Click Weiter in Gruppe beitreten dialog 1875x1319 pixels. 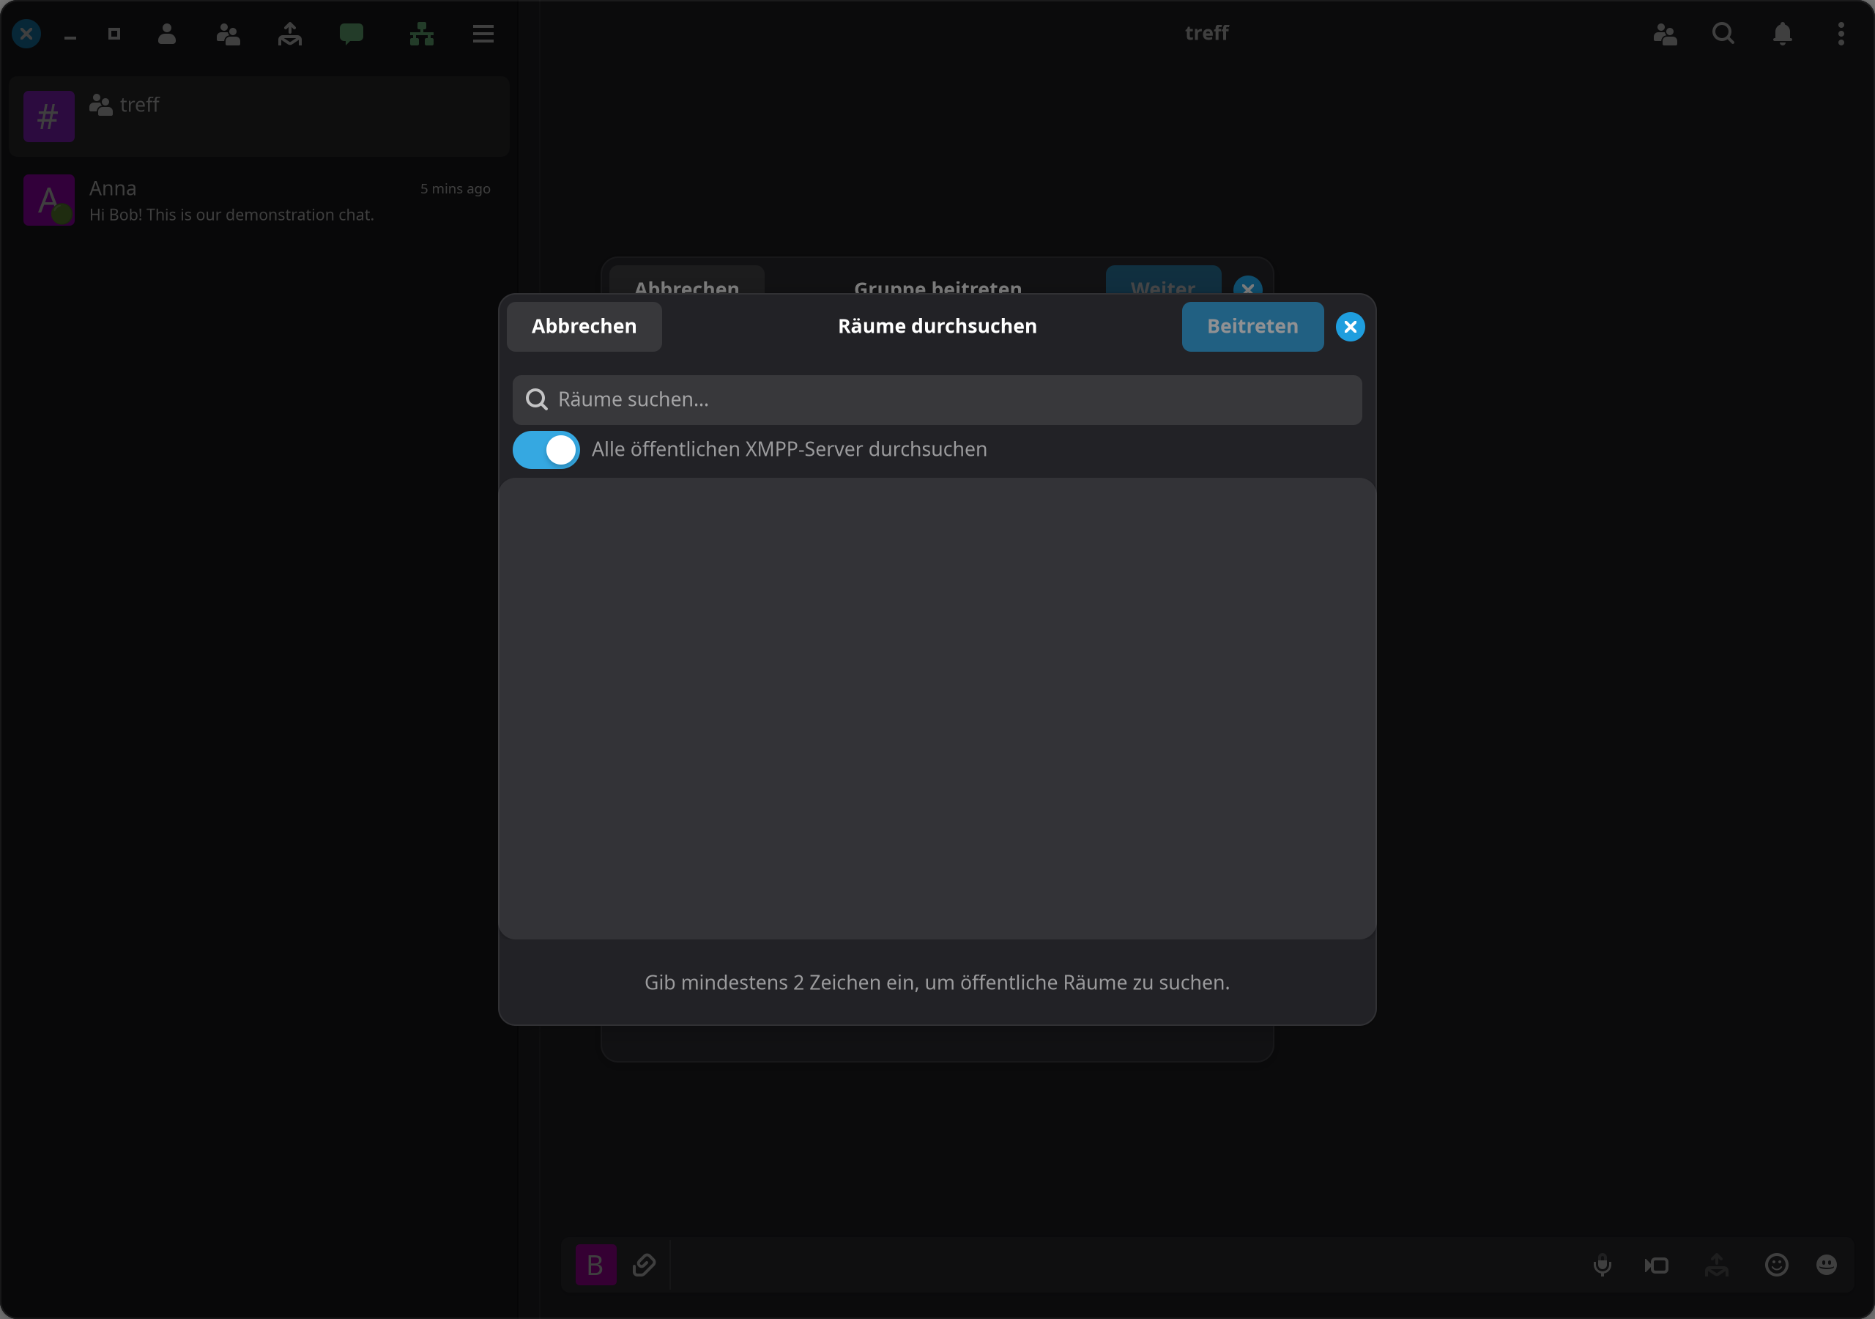coord(1163,281)
